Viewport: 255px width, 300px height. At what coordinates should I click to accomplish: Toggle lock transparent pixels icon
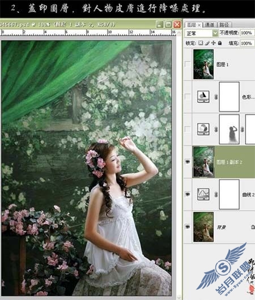point(201,43)
